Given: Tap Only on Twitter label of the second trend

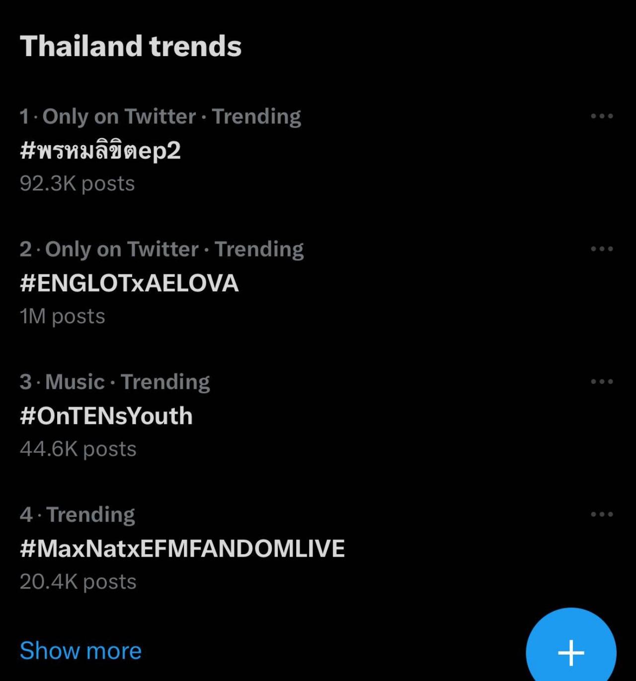Looking at the screenshot, I should coord(122,249).
